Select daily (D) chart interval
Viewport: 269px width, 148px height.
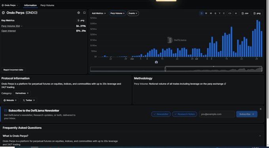pyautogui.click(x=202, y=13)
